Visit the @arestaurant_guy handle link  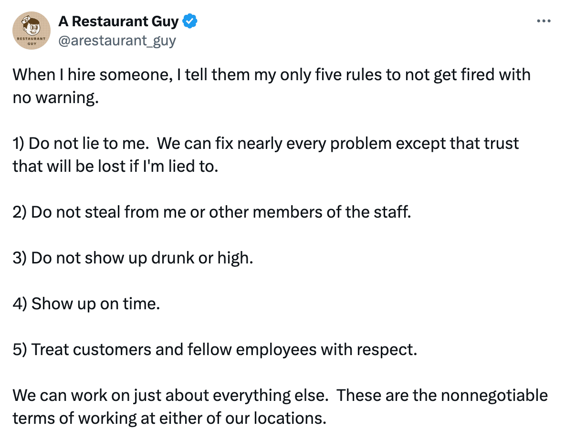click(x=117, y=41)
